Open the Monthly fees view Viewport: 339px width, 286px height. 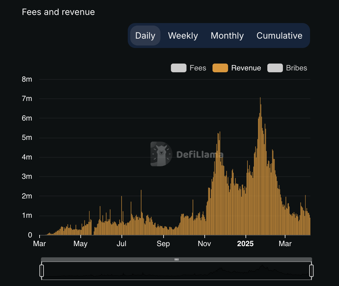click(227, 36)
